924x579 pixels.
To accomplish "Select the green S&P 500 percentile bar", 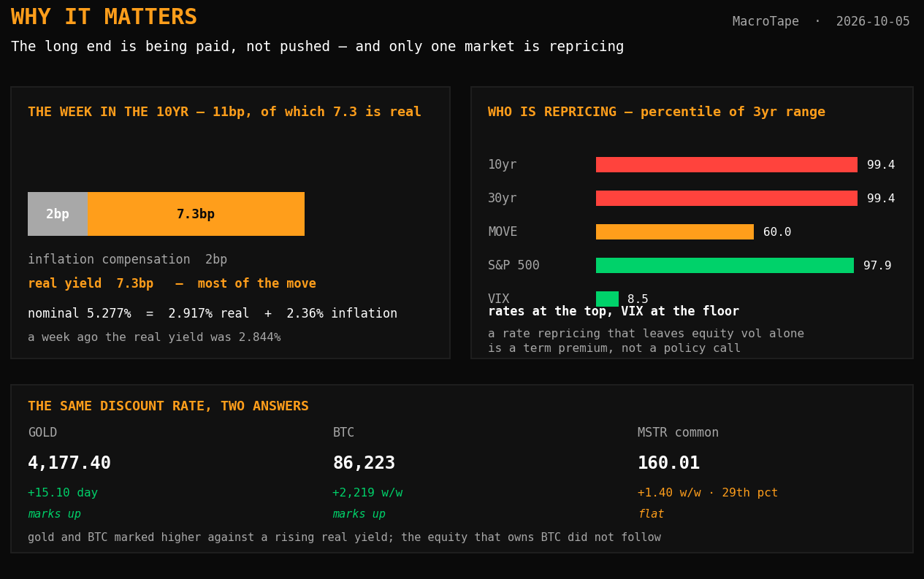I will pos(725,266).
